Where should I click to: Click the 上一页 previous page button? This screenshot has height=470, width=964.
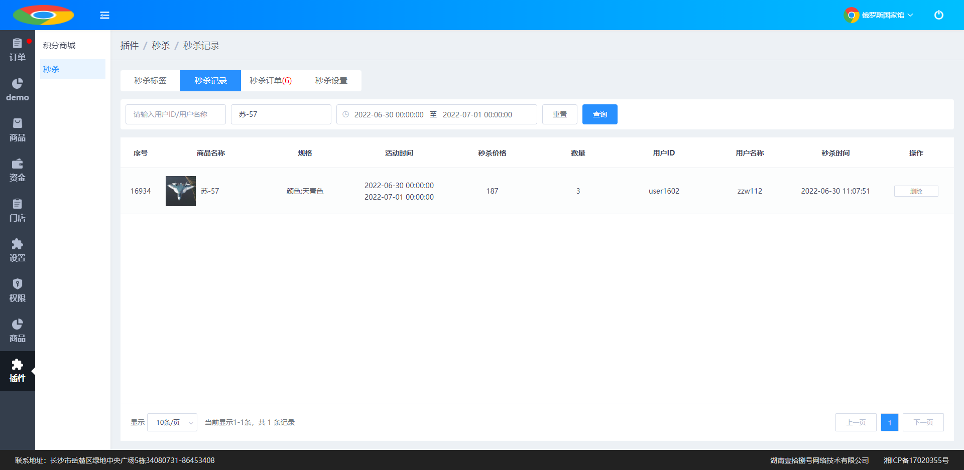click(x=856, y=422)
